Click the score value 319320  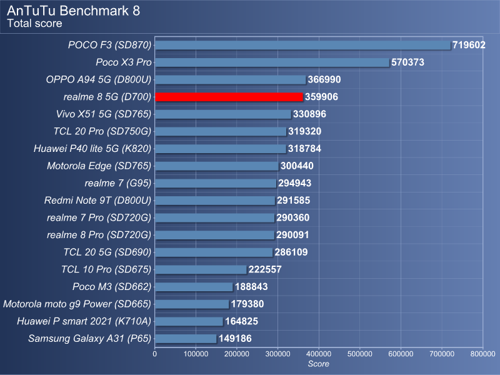click(305, 131)
